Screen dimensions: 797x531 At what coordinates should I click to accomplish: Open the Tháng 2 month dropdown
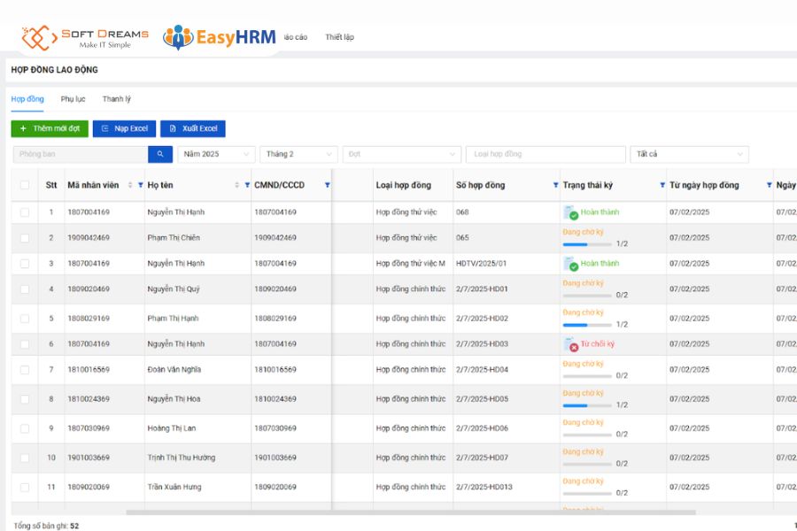click(298, 154)
